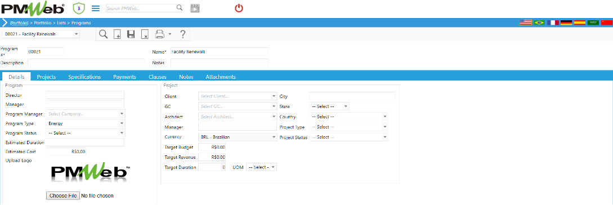Image resolution: width=613 pixels, height=205 pixels.
Task: Delete the current program record
Action: click(144, 34)
